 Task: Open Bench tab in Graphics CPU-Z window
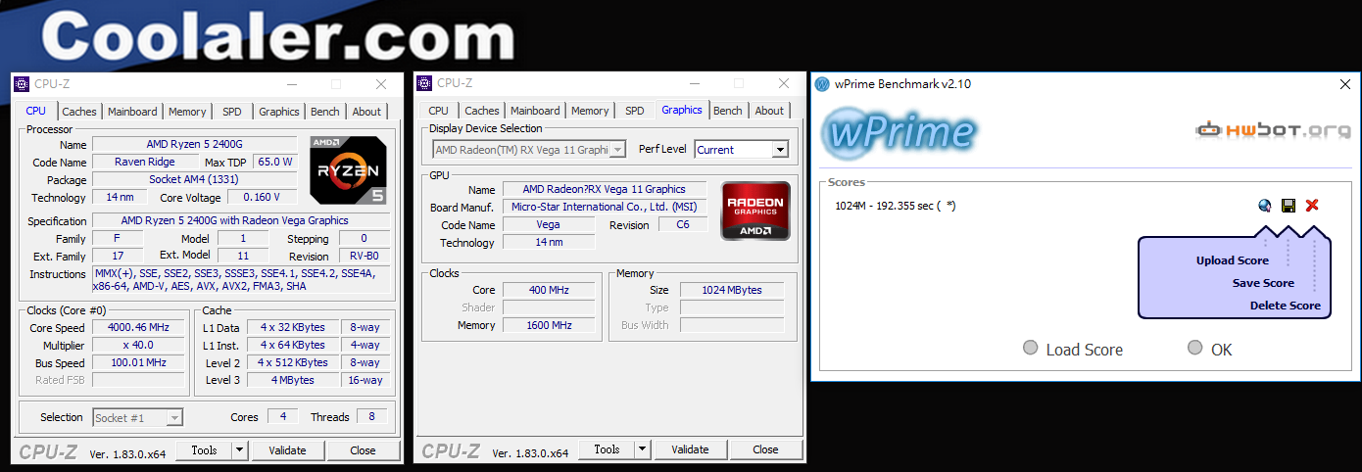(728, 111)
